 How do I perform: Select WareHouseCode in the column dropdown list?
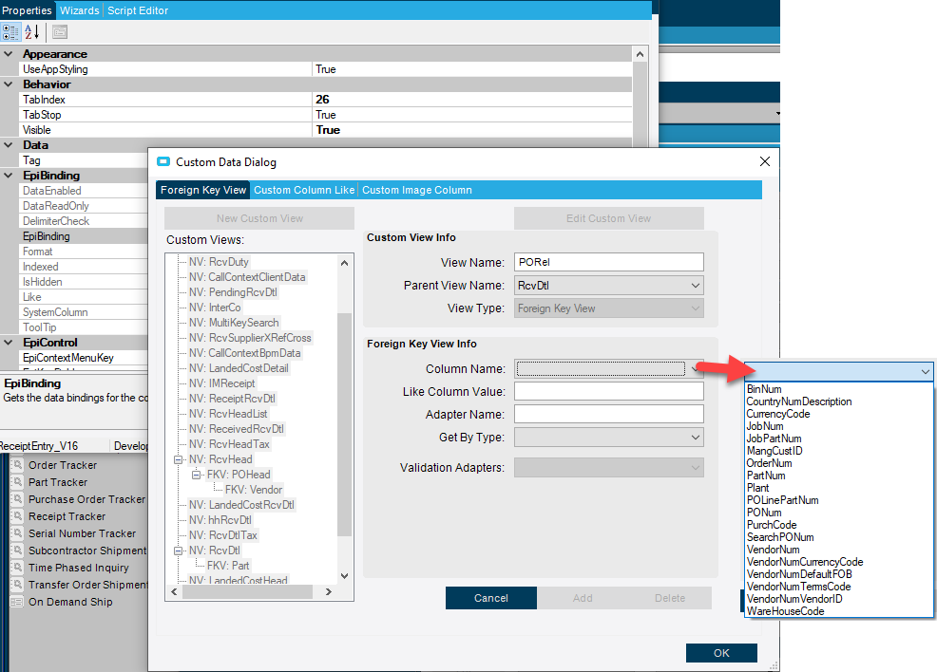(x=785, y=611)
